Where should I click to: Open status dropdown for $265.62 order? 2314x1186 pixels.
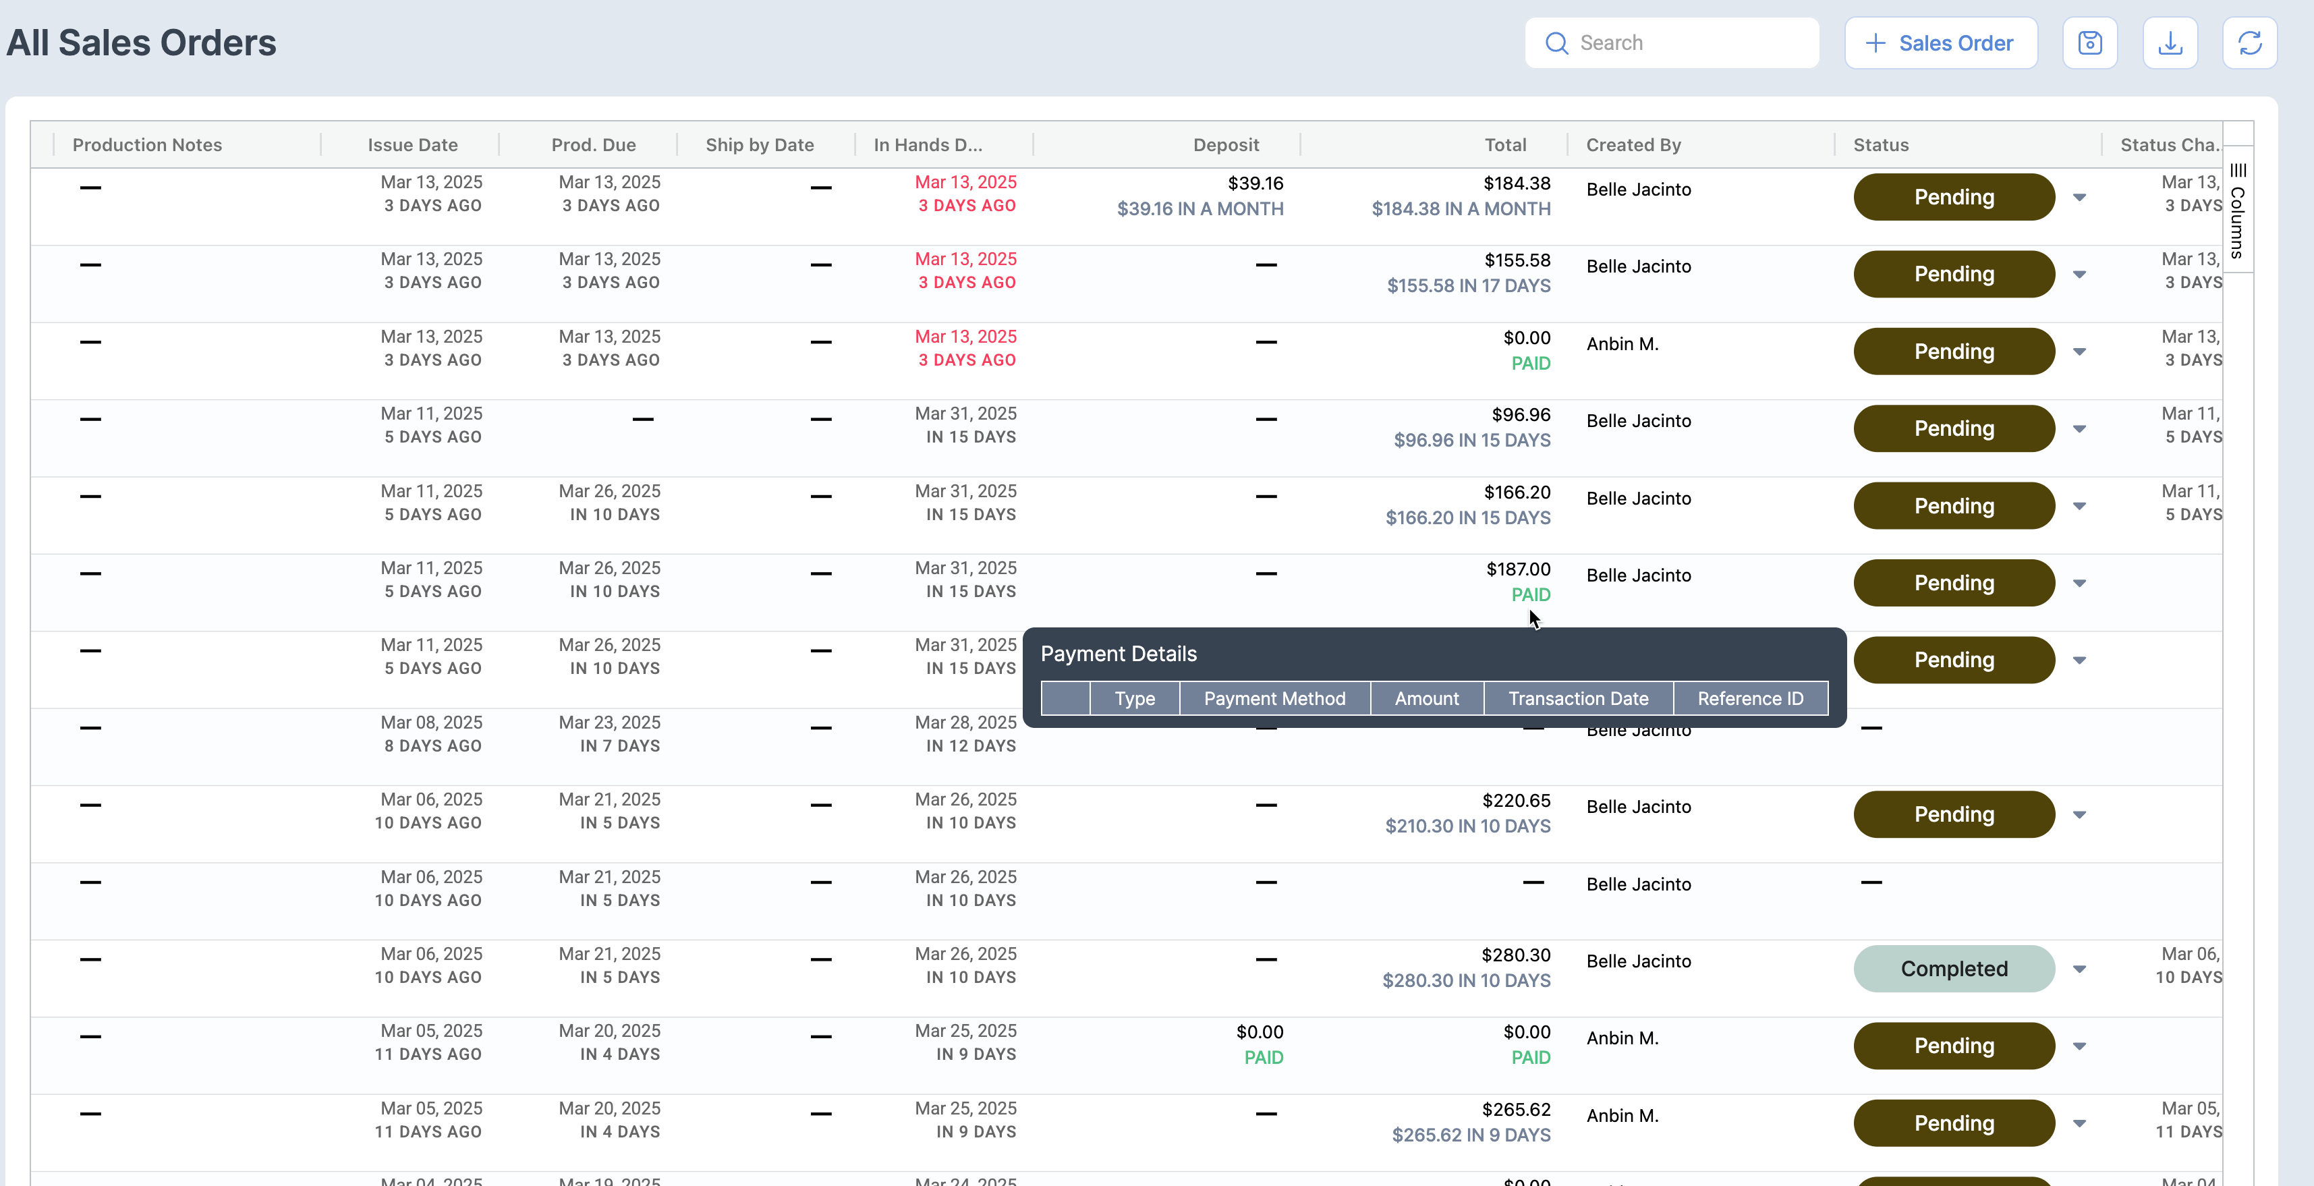click(x=2079, y=1124)
